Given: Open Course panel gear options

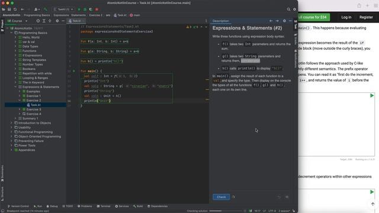Looking at the screenshot, I should (x=57, y=21).
